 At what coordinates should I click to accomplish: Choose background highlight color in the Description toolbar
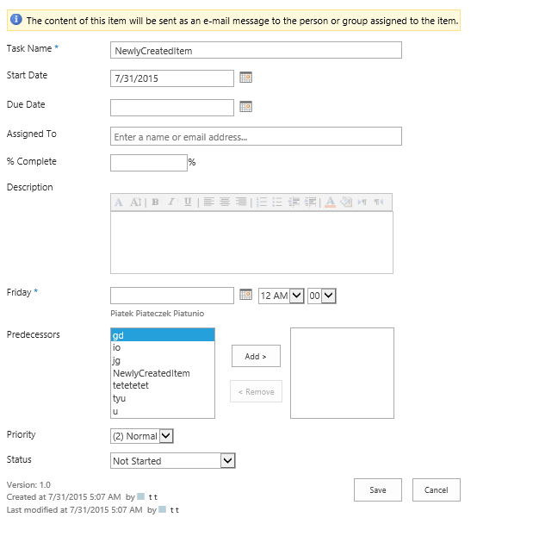click(346, 202)
